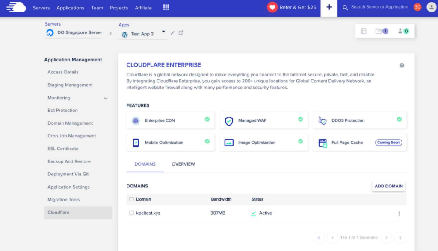Open app in new window icon

[181, 32]
